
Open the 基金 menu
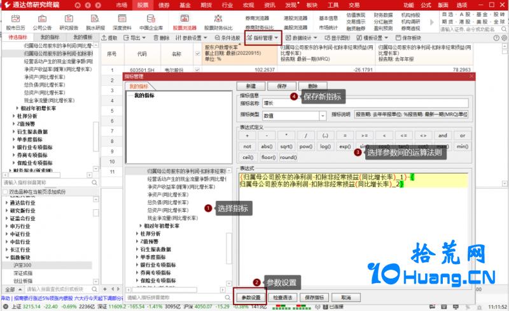coord(185,5)
